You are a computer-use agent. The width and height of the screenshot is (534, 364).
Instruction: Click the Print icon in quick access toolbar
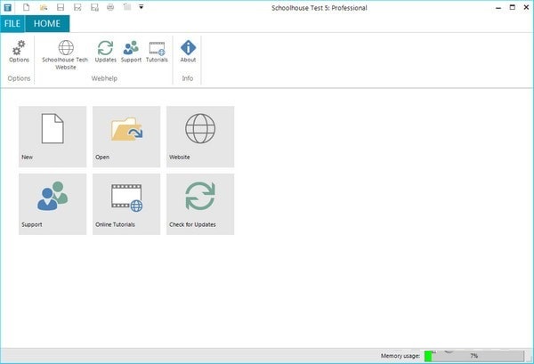tap(110, 7)
